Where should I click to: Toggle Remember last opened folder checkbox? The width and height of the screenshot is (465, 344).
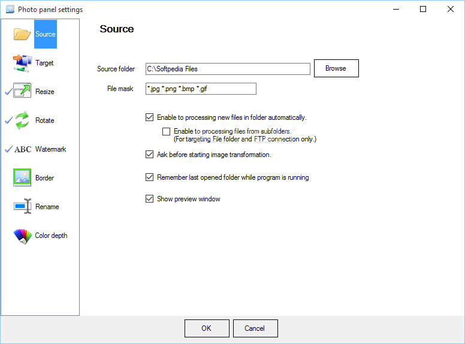[x=149, y=177]
